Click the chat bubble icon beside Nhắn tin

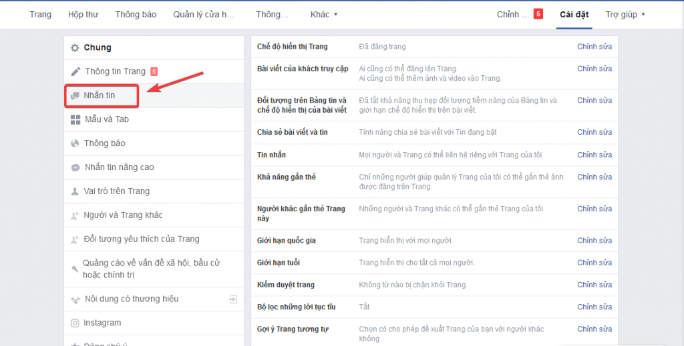(75, 96)
